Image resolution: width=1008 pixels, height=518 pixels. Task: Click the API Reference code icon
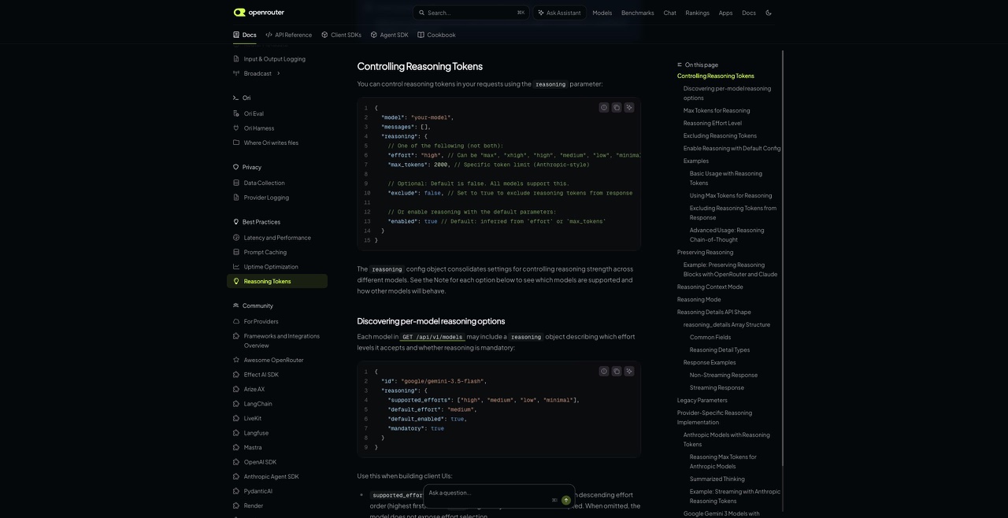click(269, 35)
